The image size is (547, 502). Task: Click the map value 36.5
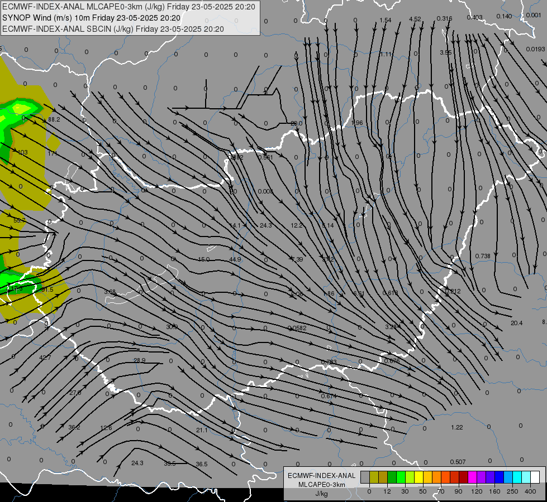tap(202, 464)
